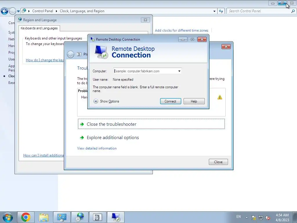Open Help in Remote Desktop Connection
297x223 pixels.
[194, 101]
